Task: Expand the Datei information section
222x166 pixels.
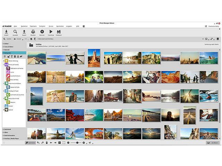Action: (x=14, y=136)
